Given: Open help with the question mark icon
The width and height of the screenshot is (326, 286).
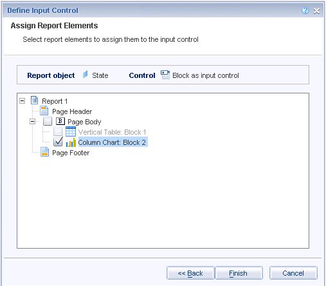Looking at the screenshot, I should click(x=305, y=10).
